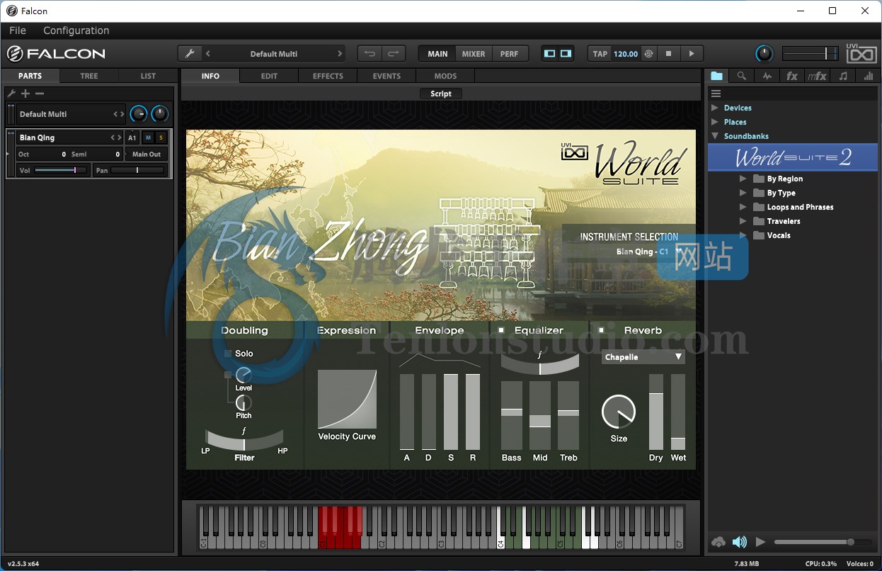Stop playback with the transport stop button
The width and height of the screenshot is (882, 571).
[x=668, y=54]
